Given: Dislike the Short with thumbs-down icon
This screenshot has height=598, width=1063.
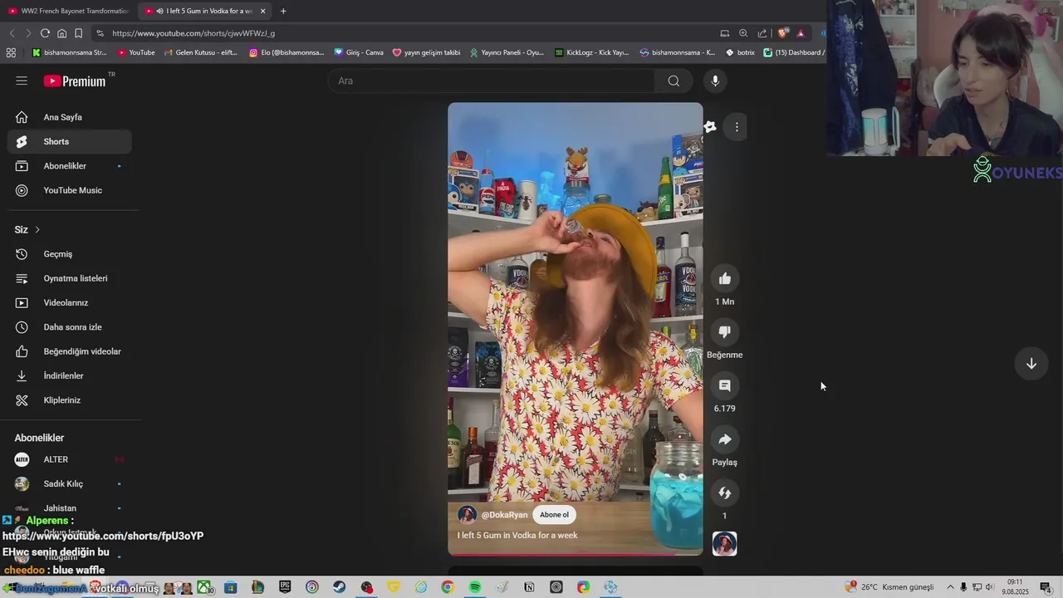Looking at the screenshot, I should pyautogui.click(x=725, y=332).
